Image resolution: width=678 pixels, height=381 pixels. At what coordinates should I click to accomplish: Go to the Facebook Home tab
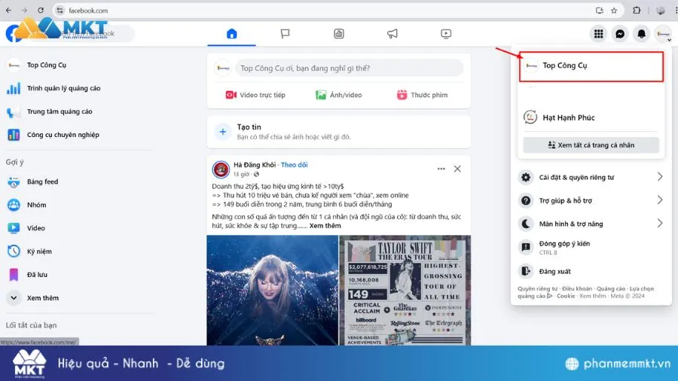point(232,34)
